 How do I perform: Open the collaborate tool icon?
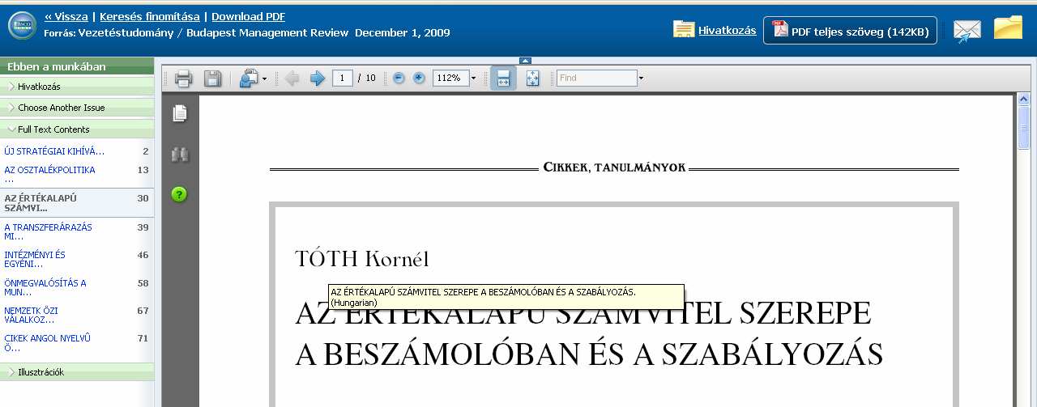249,78
